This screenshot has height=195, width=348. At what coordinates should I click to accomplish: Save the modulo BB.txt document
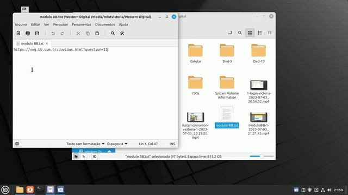(x=37, y=33)
